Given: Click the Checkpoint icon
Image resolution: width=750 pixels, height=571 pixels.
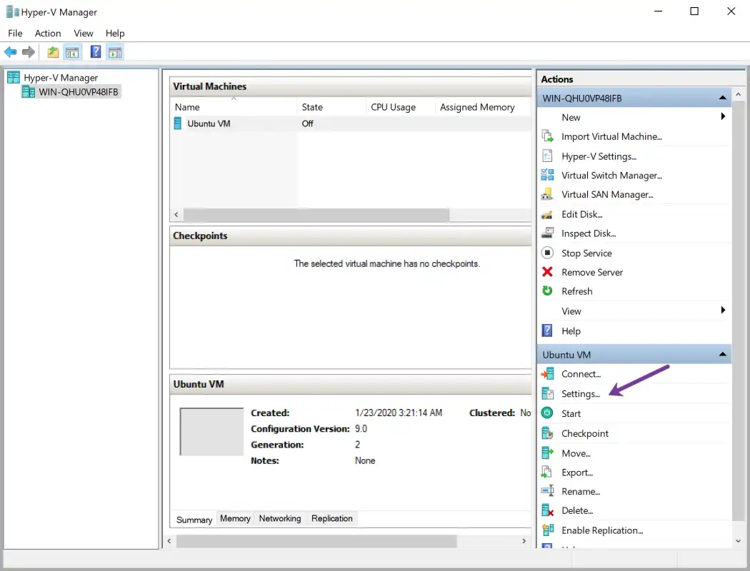Looking at the screenshot, I should click(x=547, y=433).
